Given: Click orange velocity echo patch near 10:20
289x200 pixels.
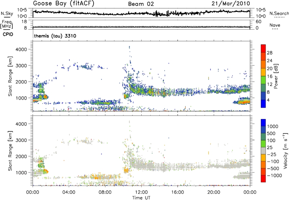Looking at the screenshot, I should click(x=126, y=170).
